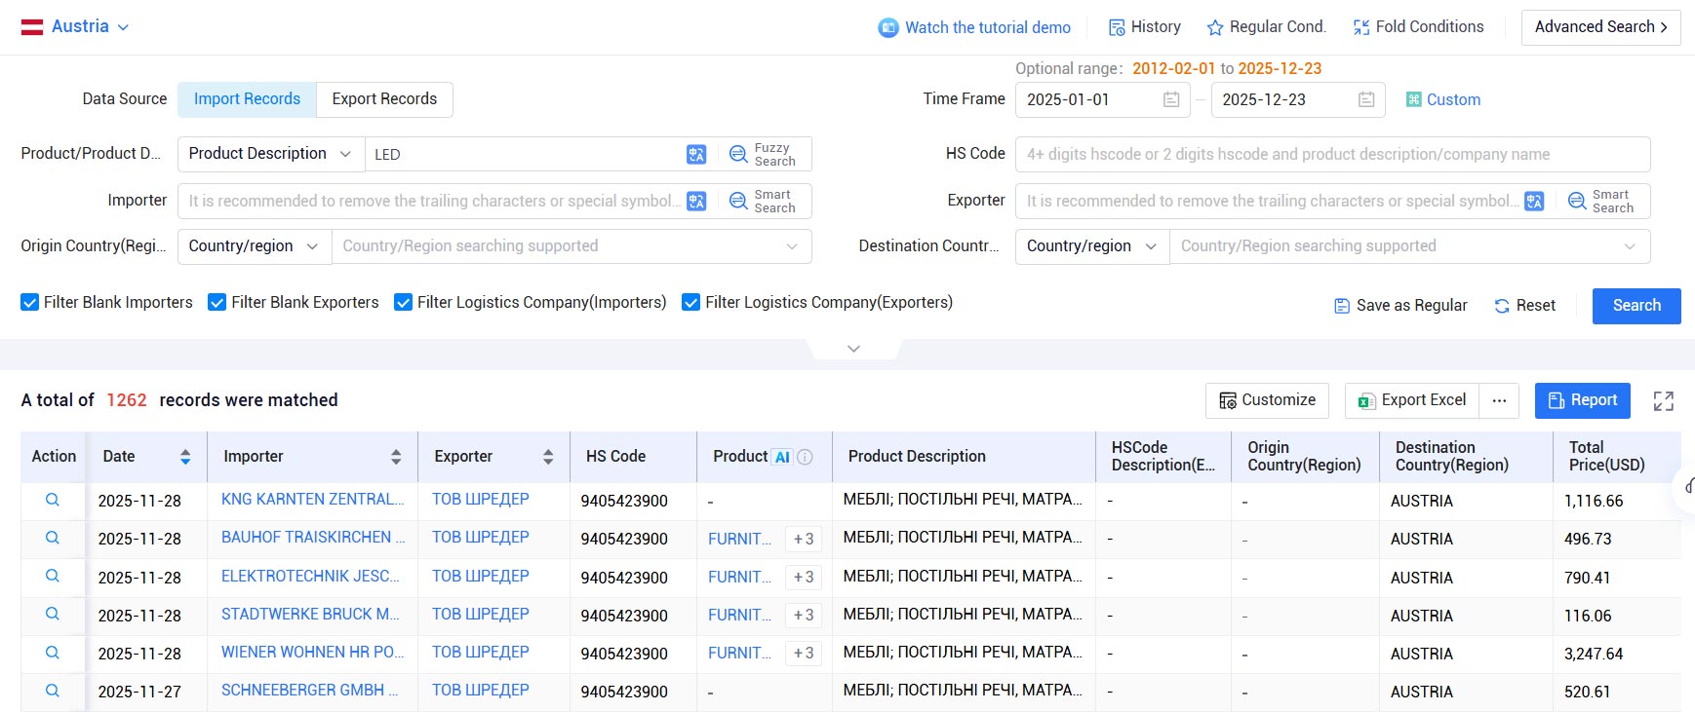The image size is (1695, 712).
Task: Run Smart Search for Importer
Action: point(764,201)
